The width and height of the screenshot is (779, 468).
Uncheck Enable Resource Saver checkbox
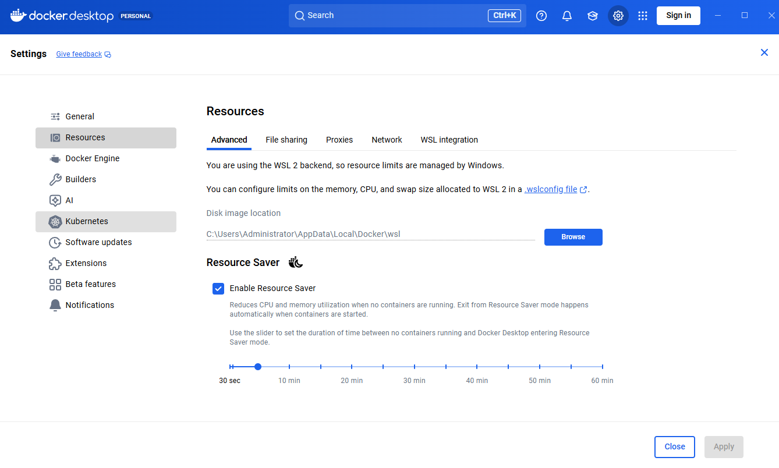pos(218,288)
